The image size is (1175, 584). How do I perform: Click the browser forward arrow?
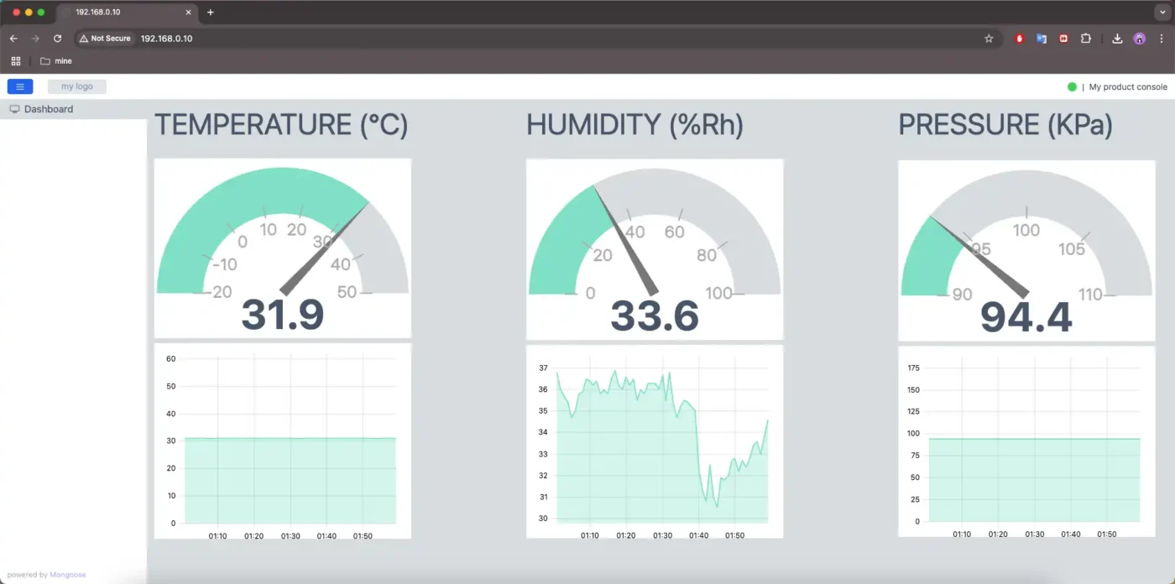(35, 39)
